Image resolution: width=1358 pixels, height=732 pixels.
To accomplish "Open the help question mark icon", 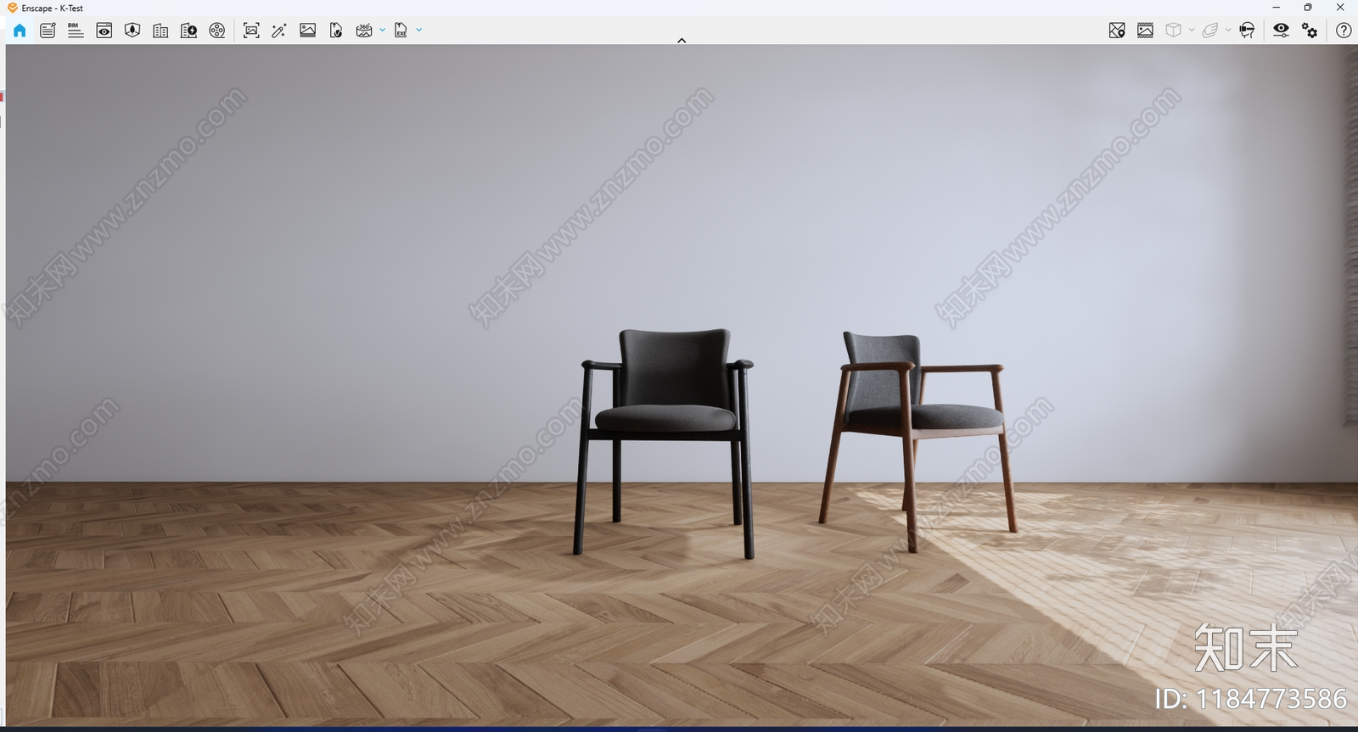I will tap(1344, 31).
